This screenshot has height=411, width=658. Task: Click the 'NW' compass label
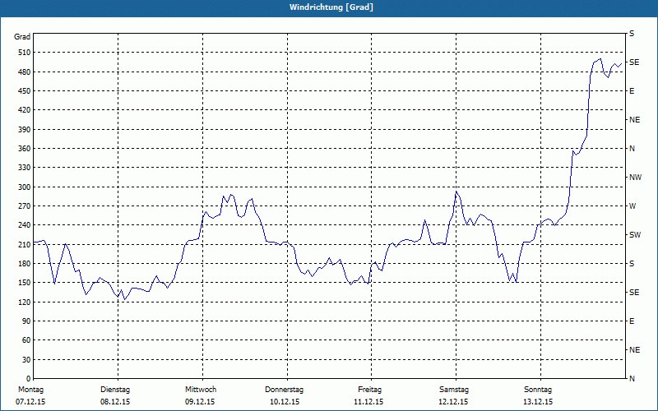tap(635, 178)
